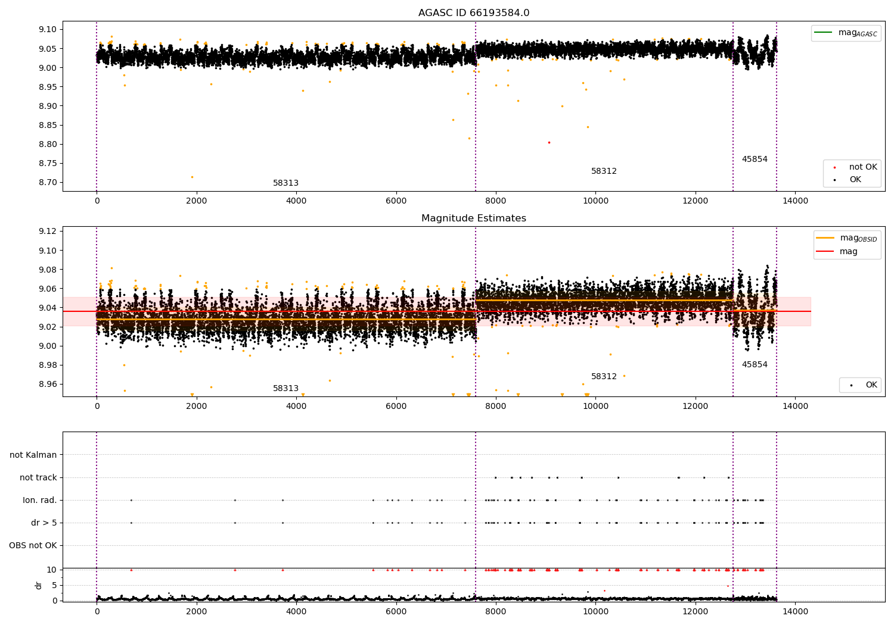Click the 10 y-tick in bottom dr plot
This screenshot has width=894, height=625.
52,570
